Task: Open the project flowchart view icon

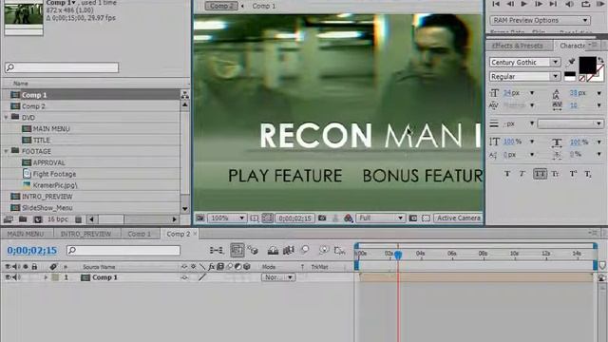Action: tap(185, 94)
